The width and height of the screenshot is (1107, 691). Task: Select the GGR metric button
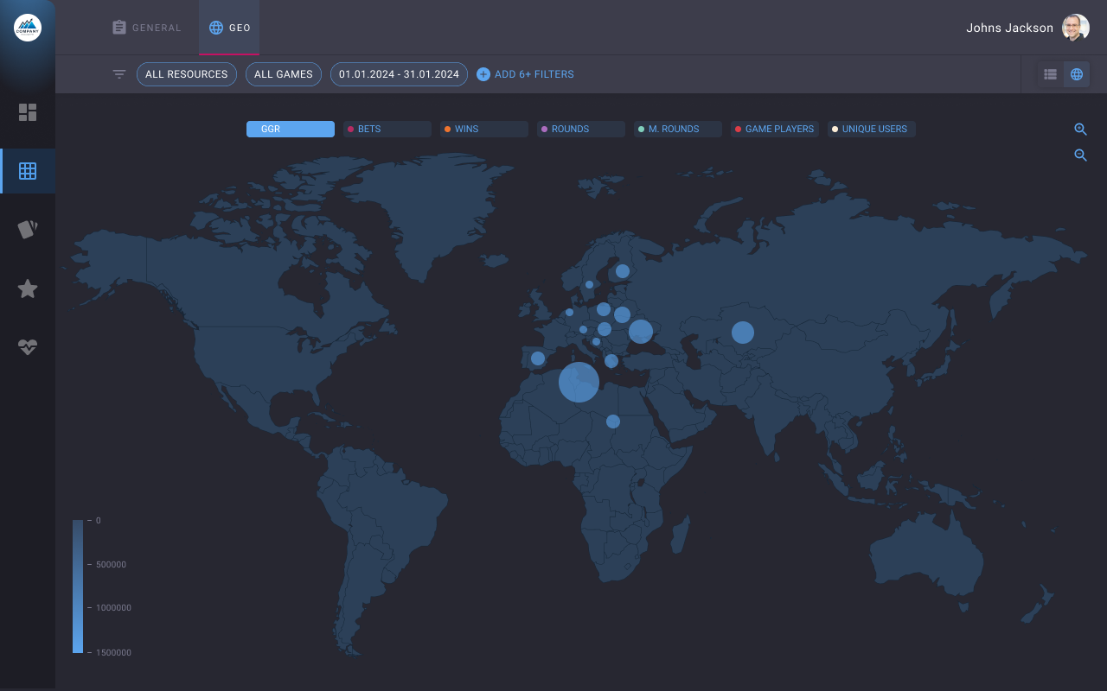[290, 129]
